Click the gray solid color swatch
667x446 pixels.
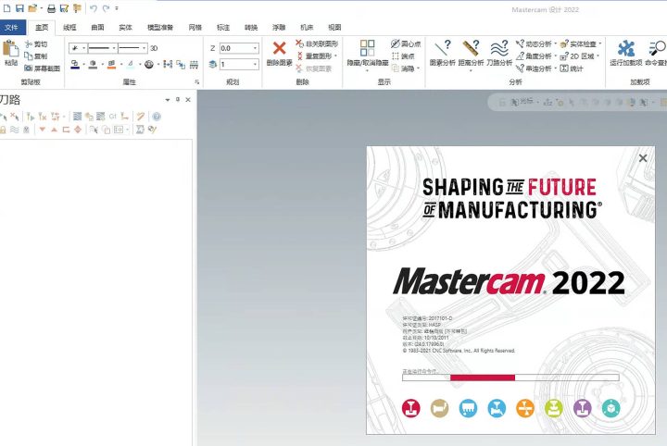pos(94,65)
